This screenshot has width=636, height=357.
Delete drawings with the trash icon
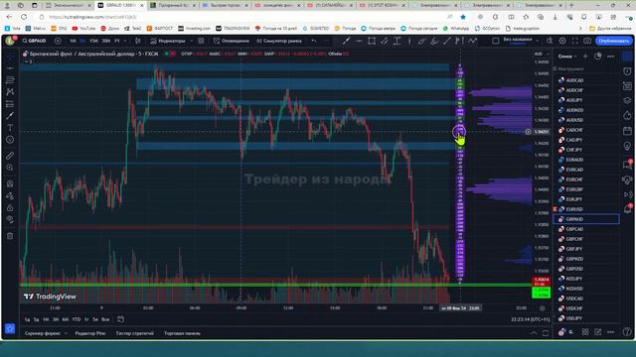pyautogui.click(x=10, y=236)
